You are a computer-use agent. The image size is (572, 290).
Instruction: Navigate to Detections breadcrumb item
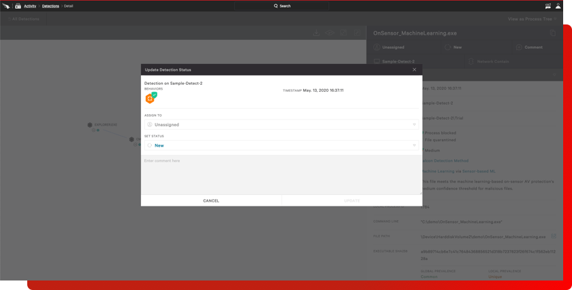click(x=50, y=5)
